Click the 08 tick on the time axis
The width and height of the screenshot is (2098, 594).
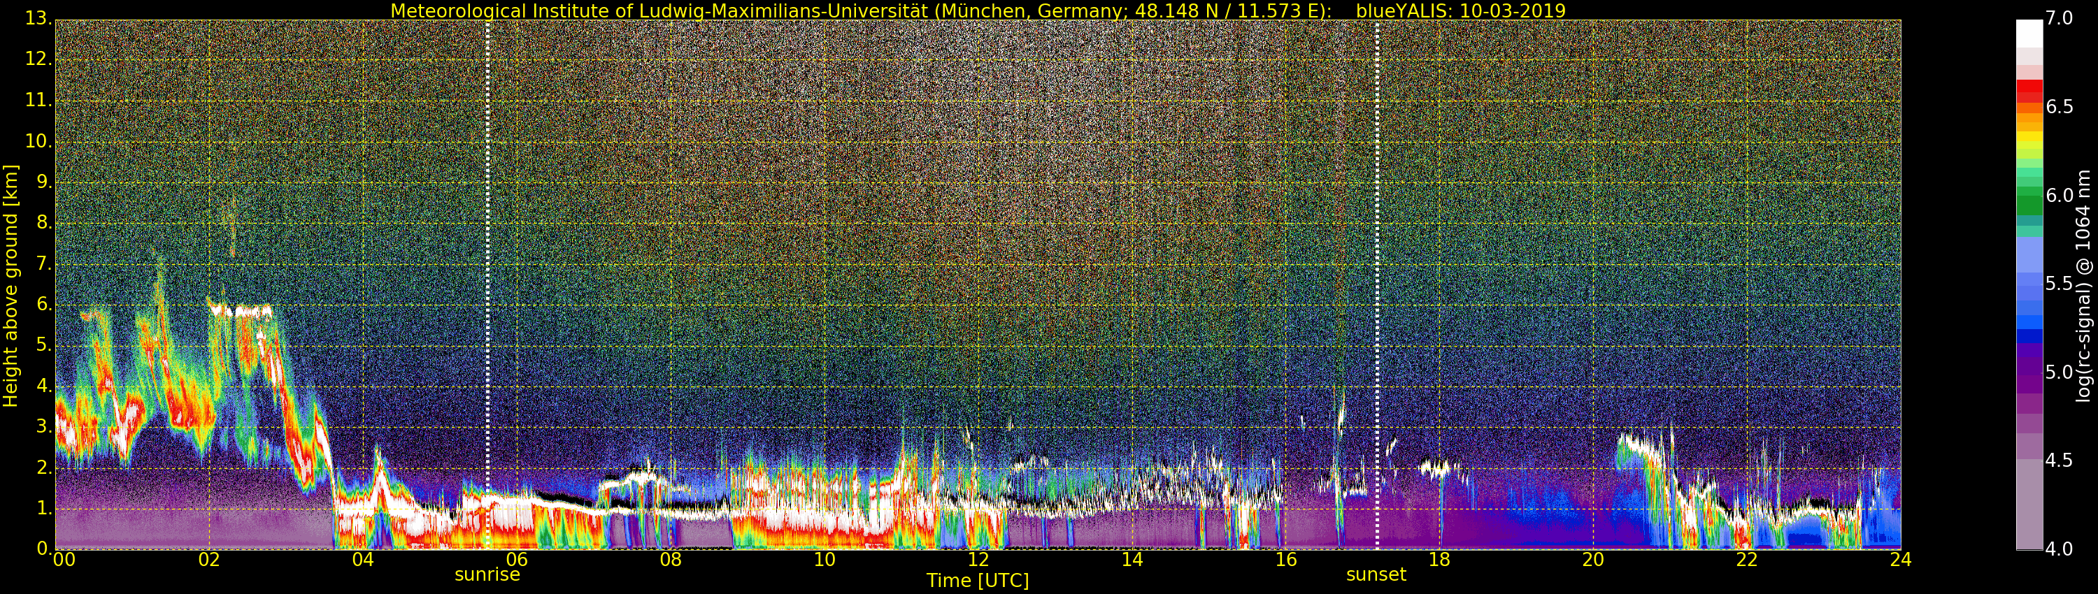tap(671, 560)
